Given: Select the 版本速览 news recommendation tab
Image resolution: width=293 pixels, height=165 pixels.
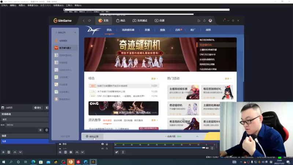Looking at the screenshot, I should [107, 120].
